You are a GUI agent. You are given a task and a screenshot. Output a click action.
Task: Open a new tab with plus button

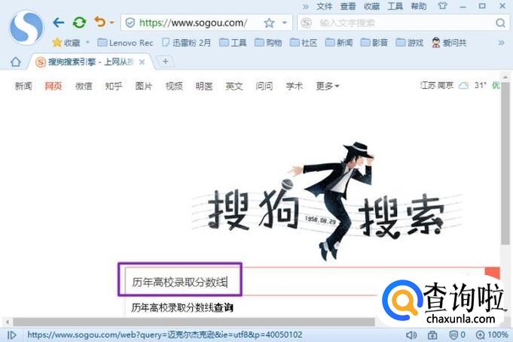166,62
